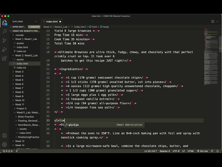Click index.html in the breadcrumb

point(78,27)
